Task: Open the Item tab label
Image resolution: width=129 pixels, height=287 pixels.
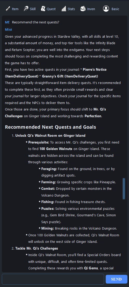Action: pyautogui.click(x=15, y=9)
